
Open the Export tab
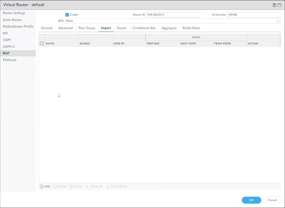[x=122, y=28]
